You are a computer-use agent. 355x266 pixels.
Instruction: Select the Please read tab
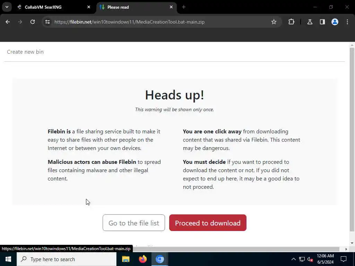pos(137,7)
